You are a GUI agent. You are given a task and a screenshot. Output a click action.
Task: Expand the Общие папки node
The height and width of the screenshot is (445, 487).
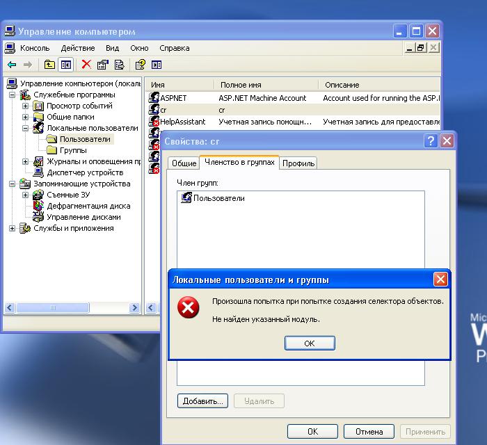pyautogui.click(x=26, y=117)
